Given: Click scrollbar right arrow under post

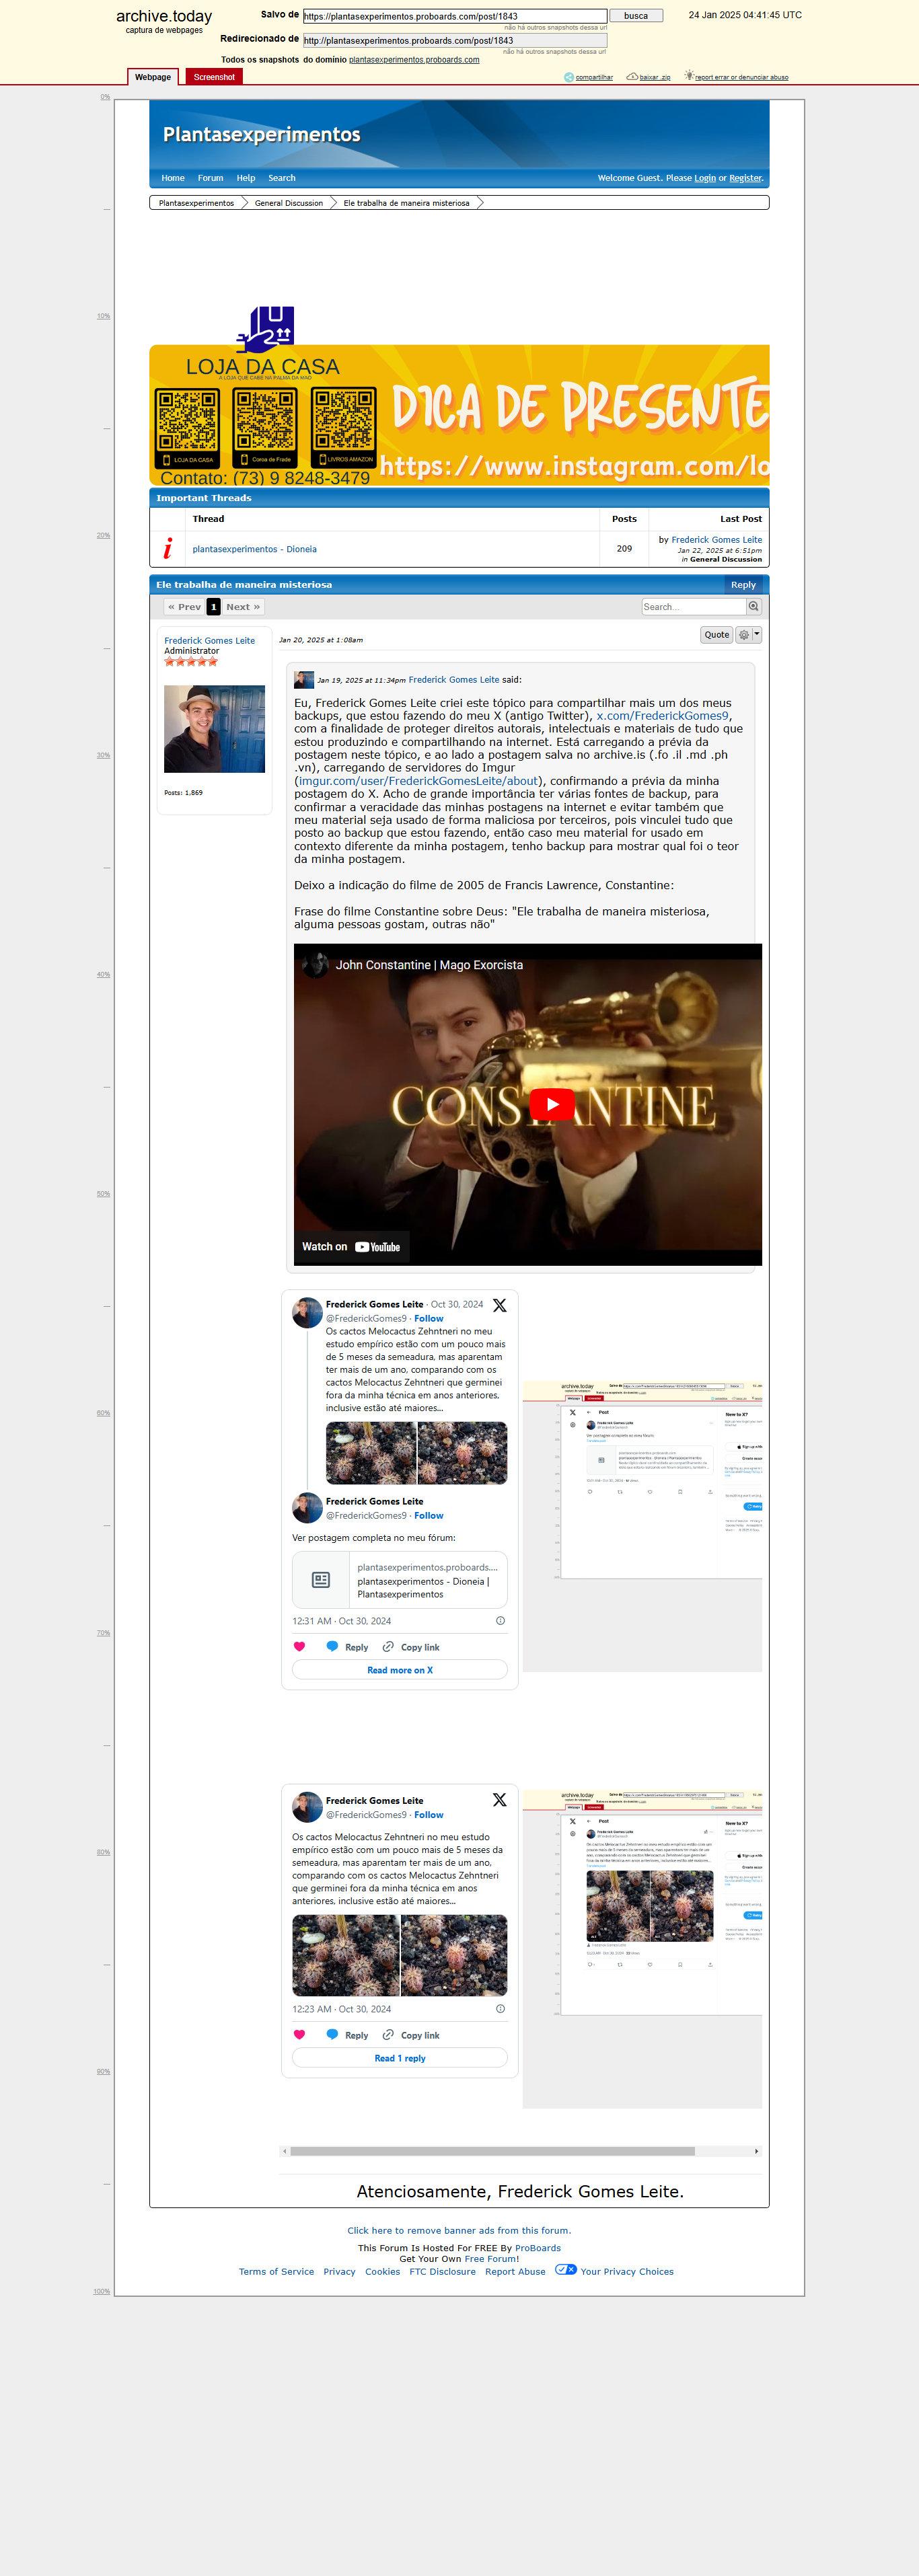Looking at the screenshot, I should point(756,2151).
